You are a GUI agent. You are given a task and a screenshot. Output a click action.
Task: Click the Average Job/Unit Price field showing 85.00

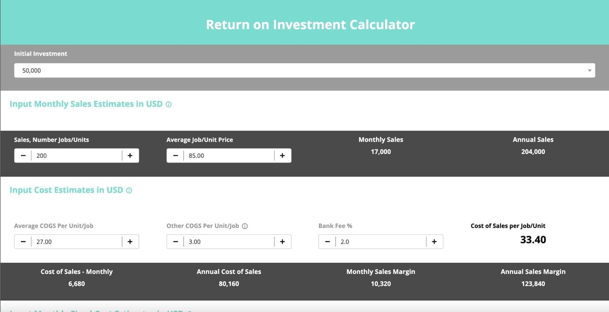228,155
